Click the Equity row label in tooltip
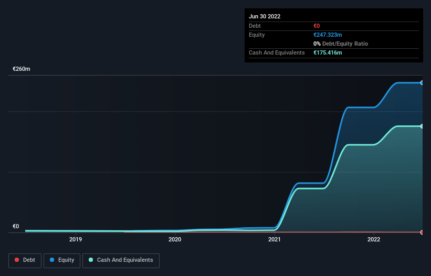Image resolution: width=431 pixels, height=276 pixels. (257, 35)
